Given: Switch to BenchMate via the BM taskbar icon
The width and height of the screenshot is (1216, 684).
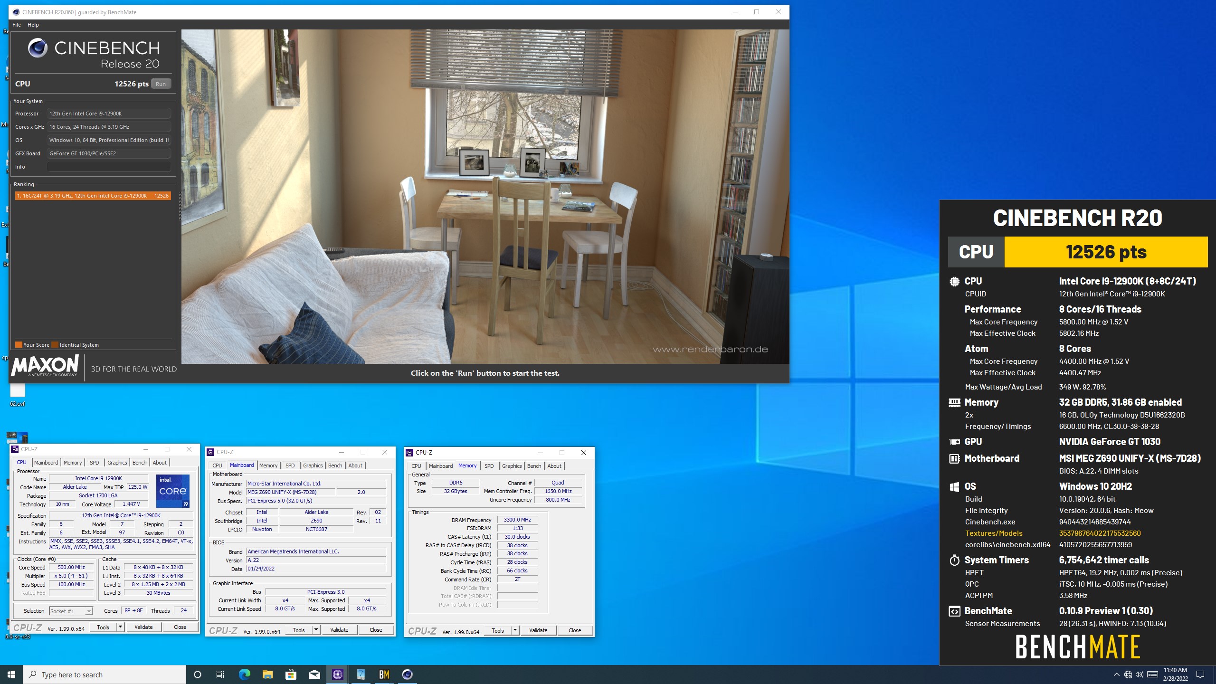Looking at the screenshot, I should [x=384, y=674].
